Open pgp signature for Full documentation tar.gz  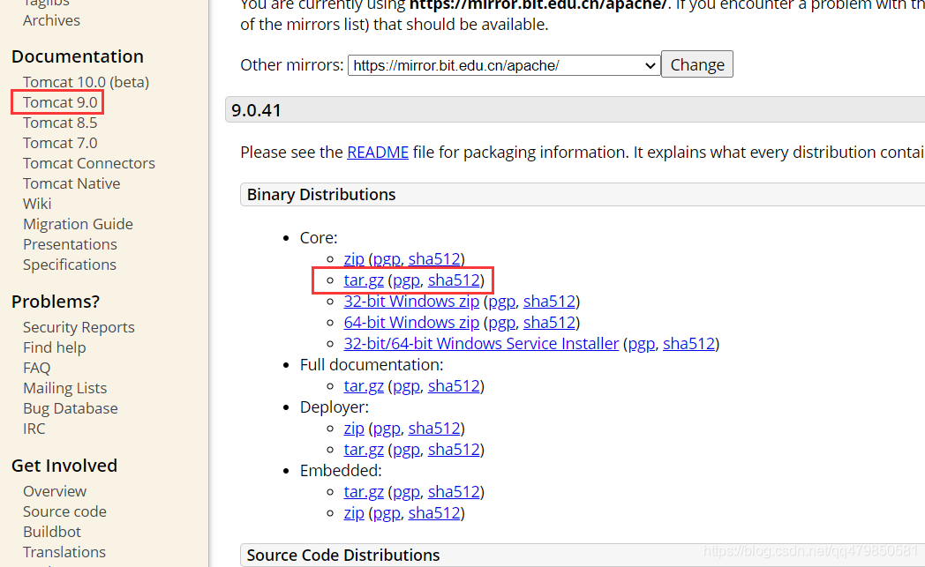[x=406, y=386]
